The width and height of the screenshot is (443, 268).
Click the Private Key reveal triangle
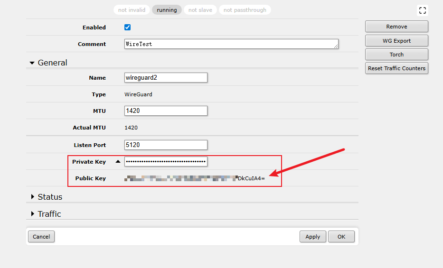pyautogui.click(x=118, y=162)
